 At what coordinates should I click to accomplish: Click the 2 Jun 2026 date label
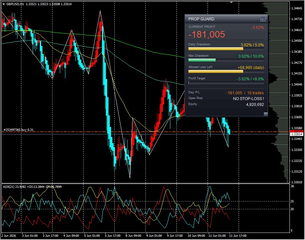tap(8, 236)
